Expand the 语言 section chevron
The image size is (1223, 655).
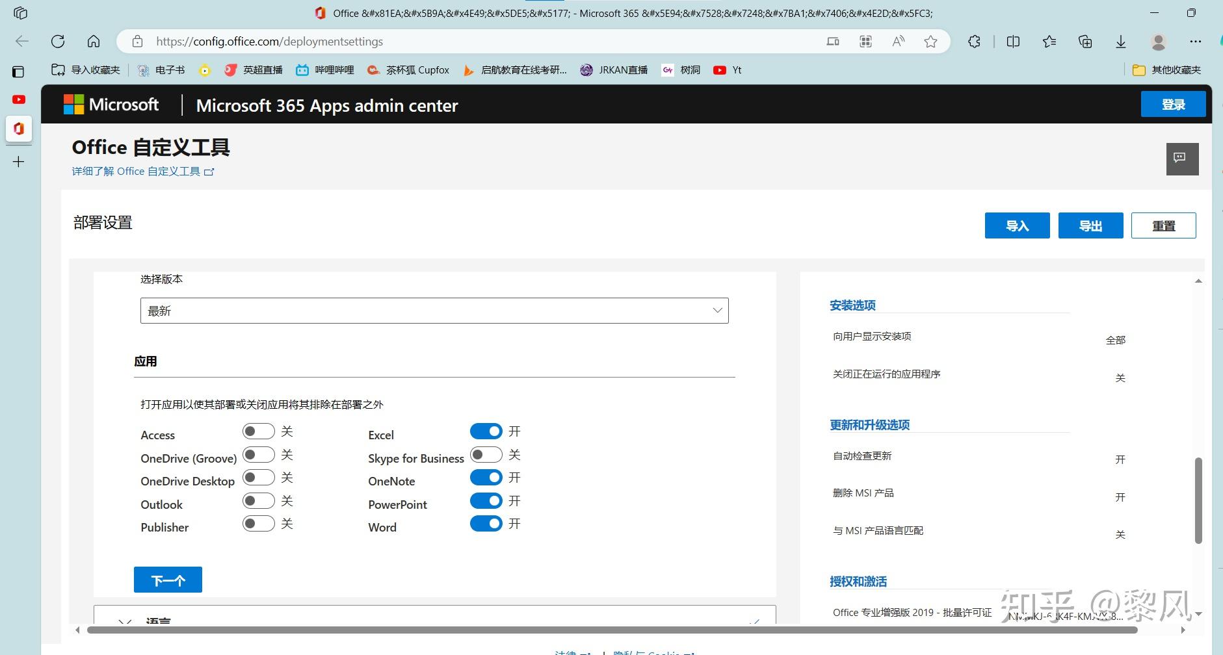125,622
